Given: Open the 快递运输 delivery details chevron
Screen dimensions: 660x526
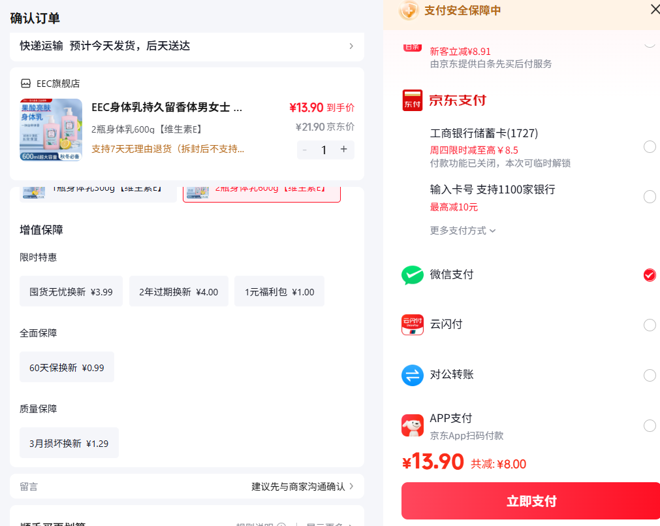Looking at the screenshot, I should [351, 46].
